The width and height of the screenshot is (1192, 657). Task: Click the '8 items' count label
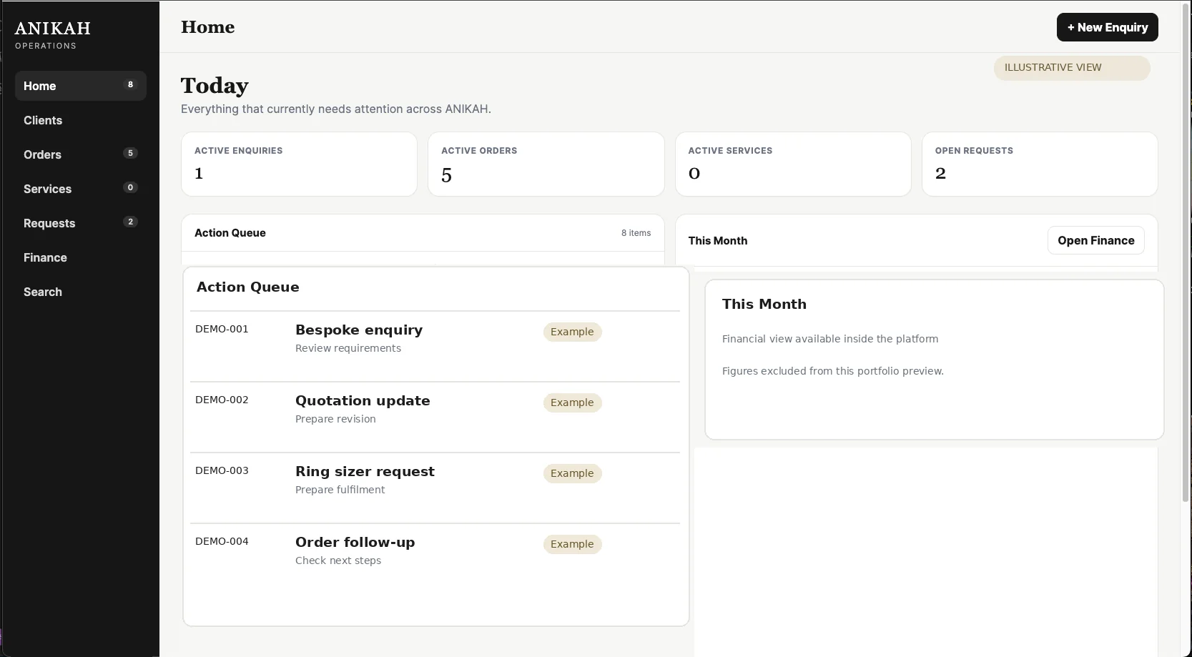(636, 233)
